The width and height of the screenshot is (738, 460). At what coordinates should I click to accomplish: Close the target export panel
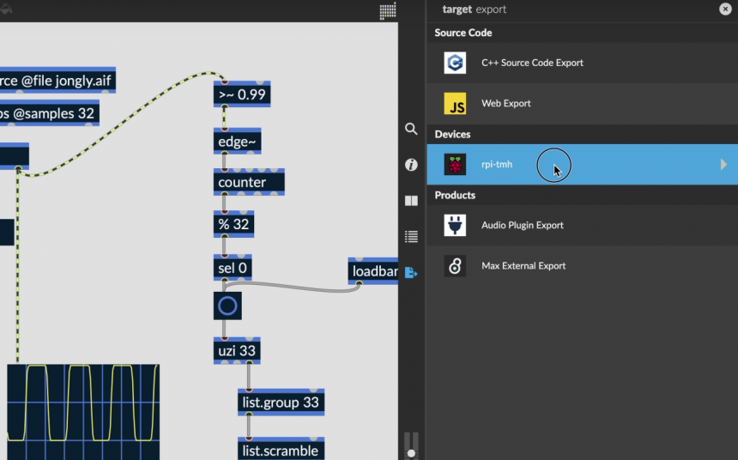point(725,9)
